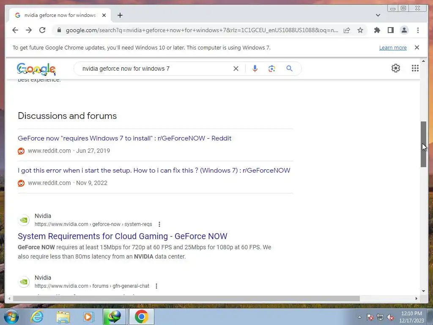Dismiss the Chrome update notification bar

417,47
